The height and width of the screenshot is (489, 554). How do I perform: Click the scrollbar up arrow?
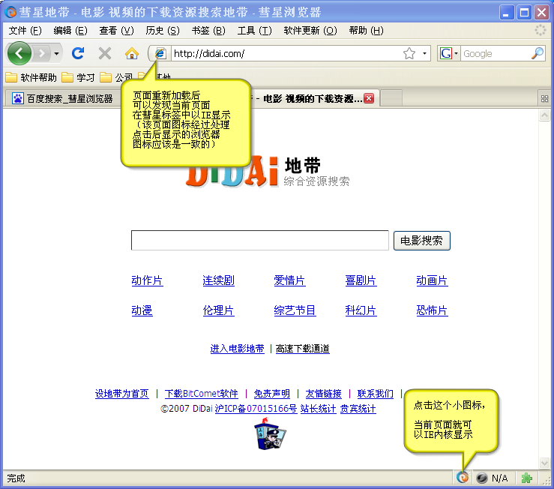click(x=544, y=115)
